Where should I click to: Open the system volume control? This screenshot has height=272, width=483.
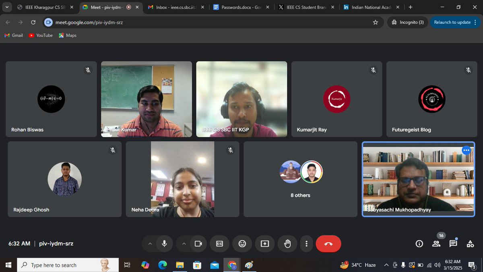pos(437,265)
